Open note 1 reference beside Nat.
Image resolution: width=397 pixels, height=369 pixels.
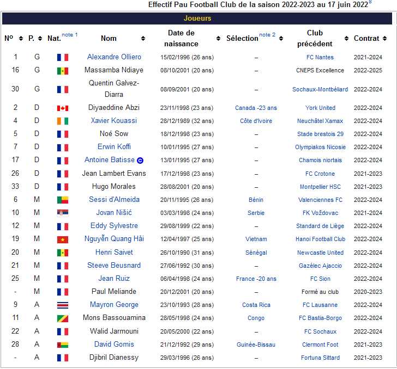coord(70,35)
